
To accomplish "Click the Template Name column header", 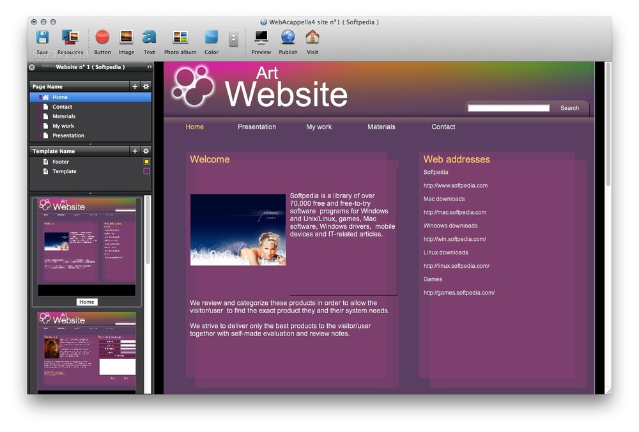I will (x=79, y=151).
